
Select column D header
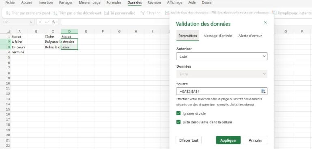(x=69, y=32)
